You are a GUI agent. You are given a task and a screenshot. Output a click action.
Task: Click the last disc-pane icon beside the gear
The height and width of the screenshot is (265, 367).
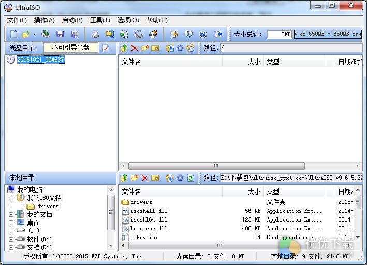point(190,48)
